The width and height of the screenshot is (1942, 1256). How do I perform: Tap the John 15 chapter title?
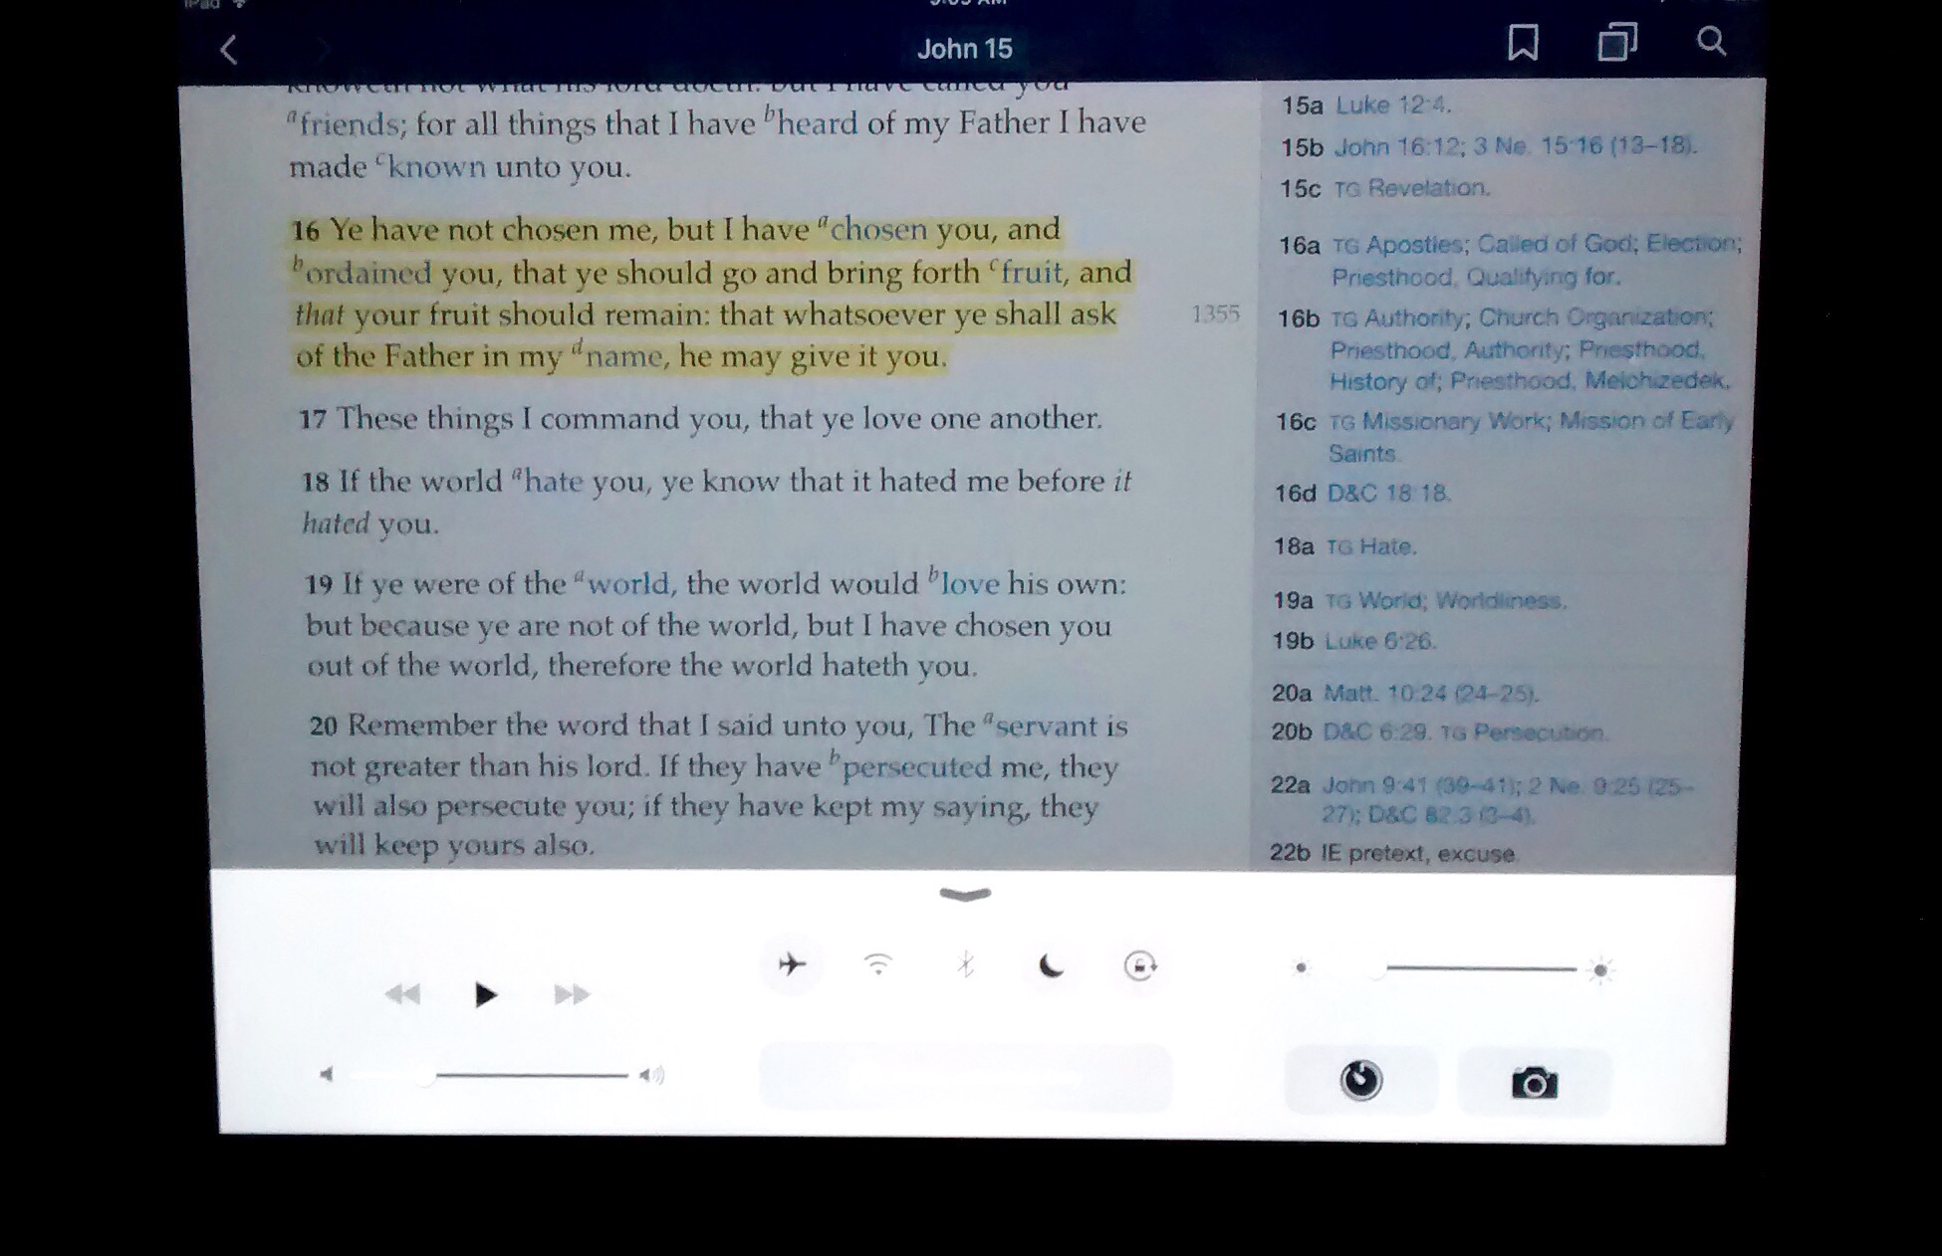tap(964, 49)
